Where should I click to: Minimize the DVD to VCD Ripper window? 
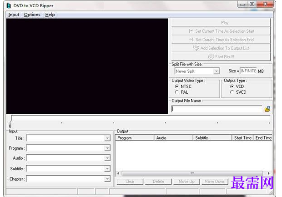[242, 4]
